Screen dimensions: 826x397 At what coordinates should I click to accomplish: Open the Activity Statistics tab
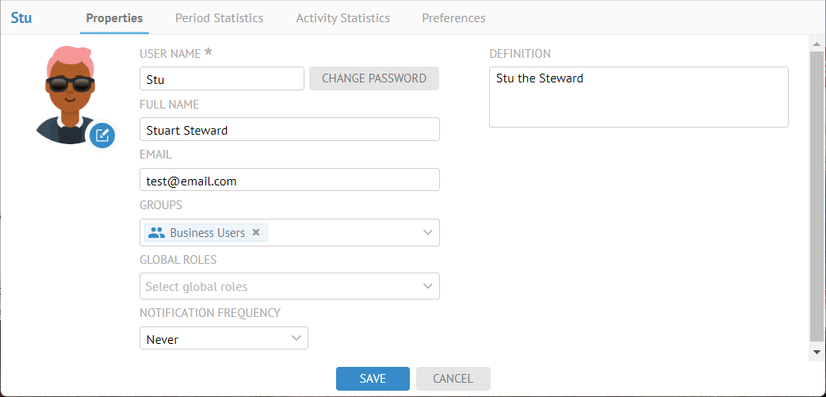click(x=342, y=17)
